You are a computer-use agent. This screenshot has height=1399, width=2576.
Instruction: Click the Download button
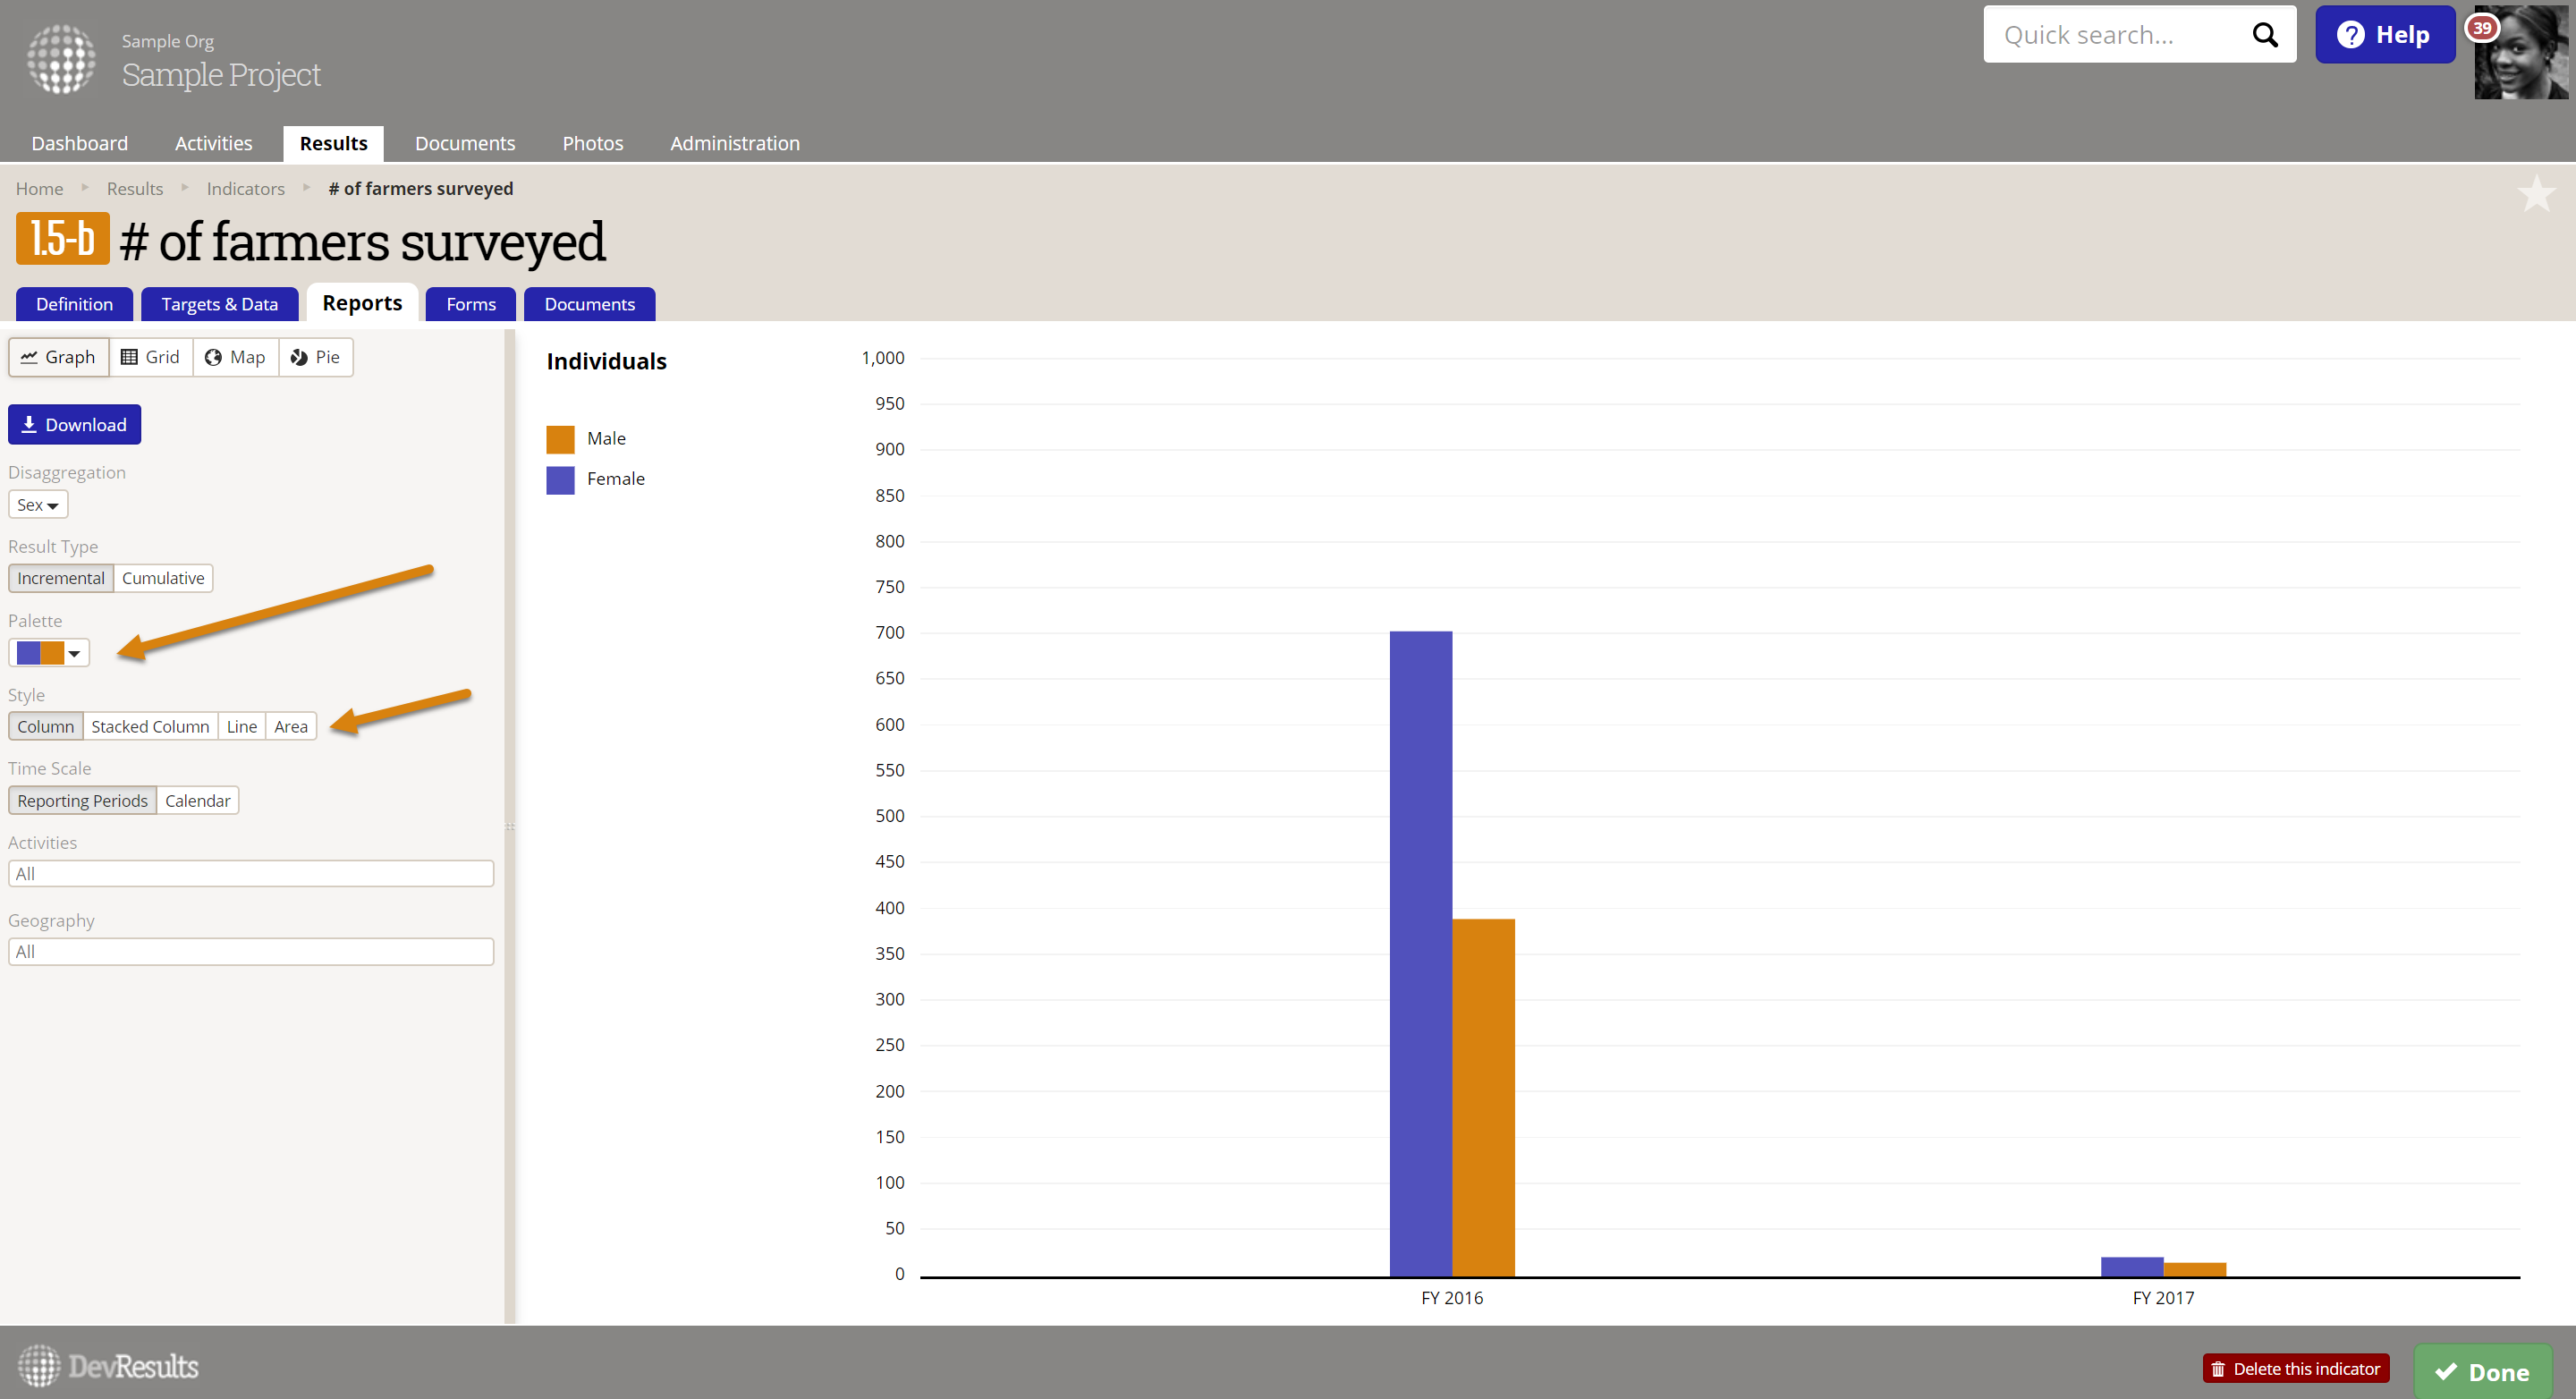[74, 425]
